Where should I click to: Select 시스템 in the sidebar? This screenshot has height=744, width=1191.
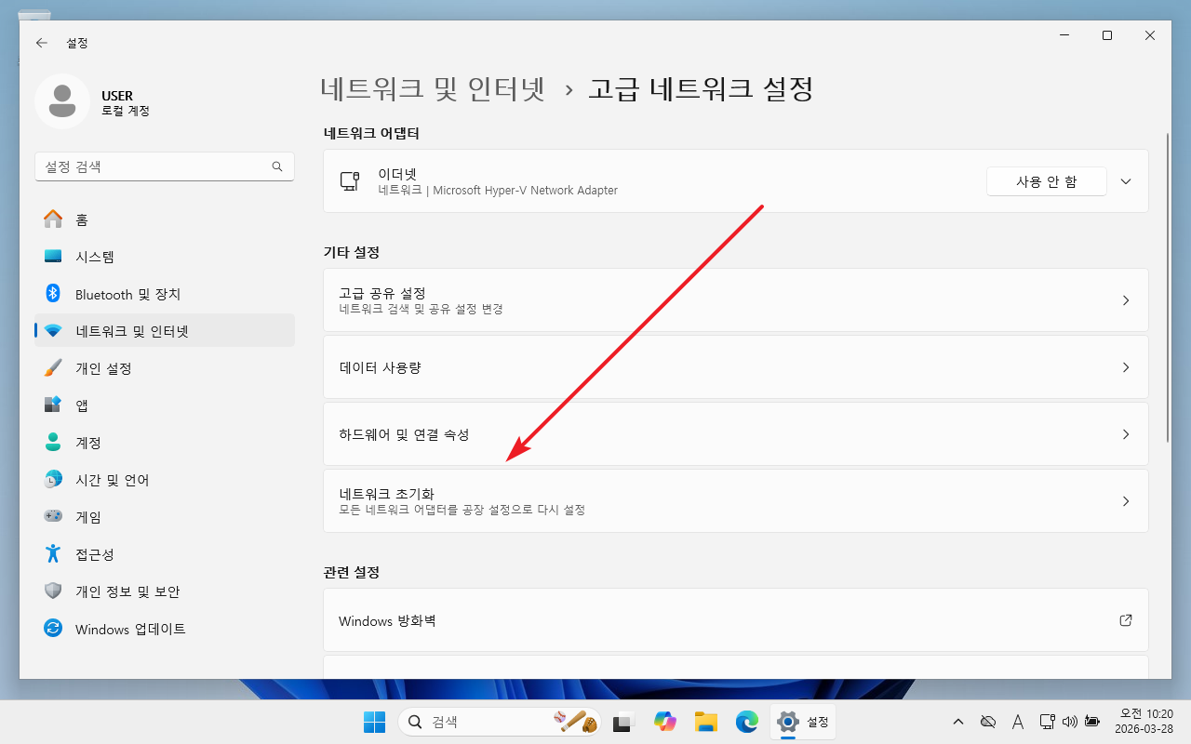pyautogui.click(x=95, y=257)
